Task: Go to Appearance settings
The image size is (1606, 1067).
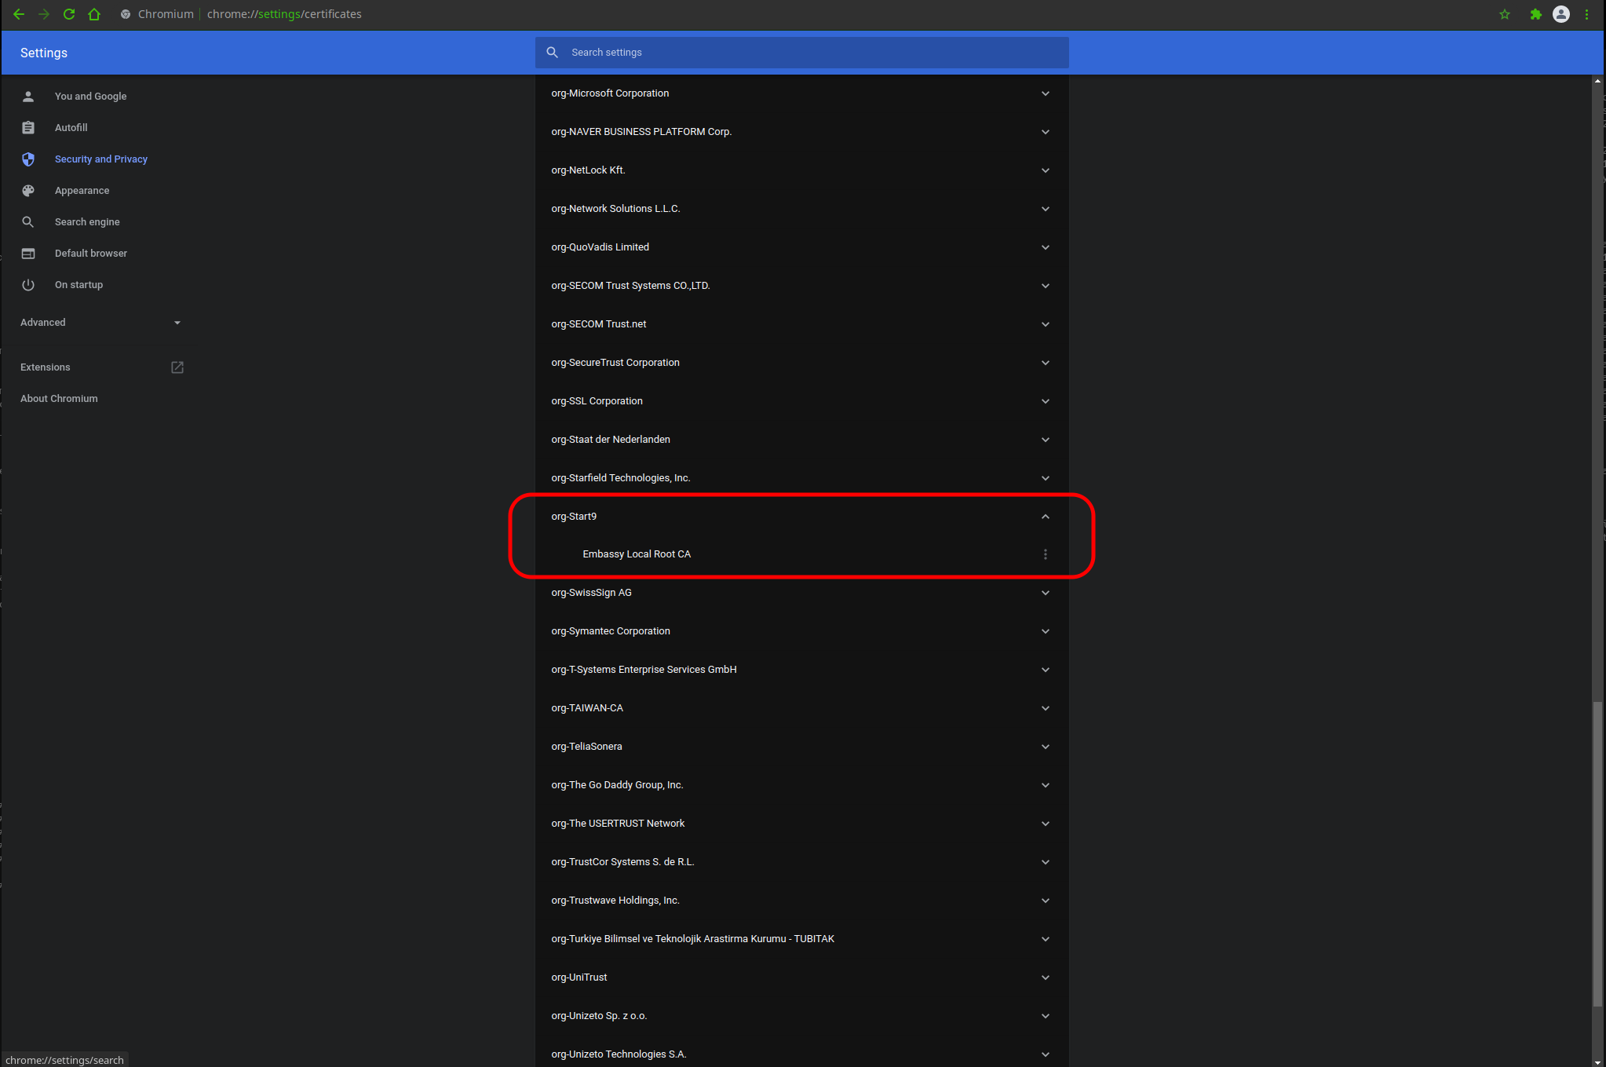Action: coord(82,191)
